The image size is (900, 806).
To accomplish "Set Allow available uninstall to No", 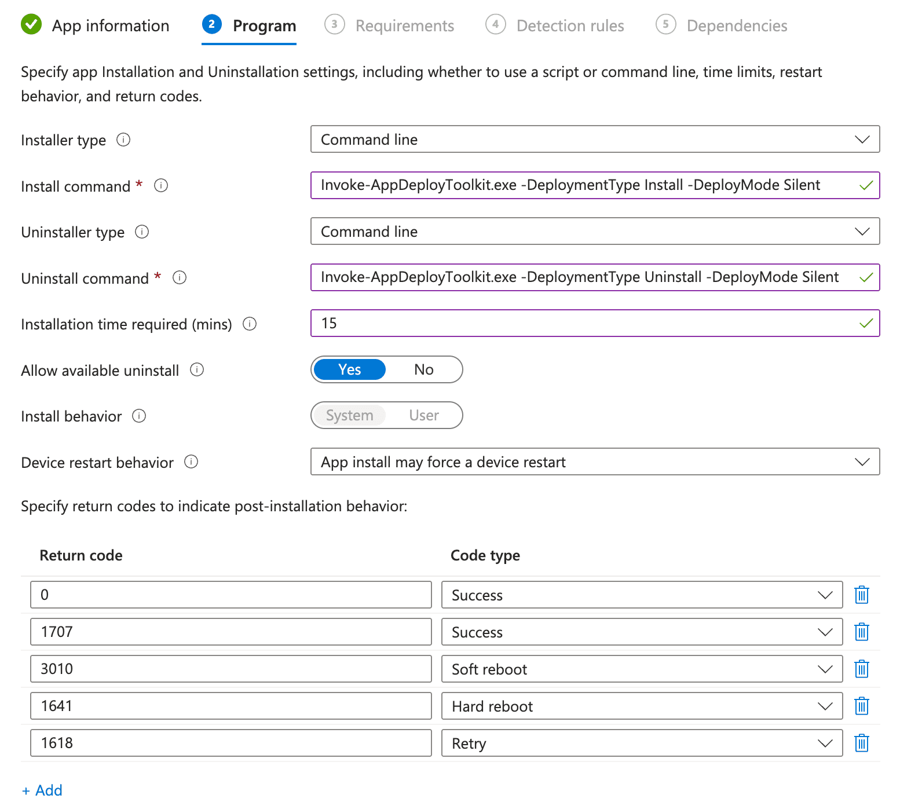I will (424, 369).
